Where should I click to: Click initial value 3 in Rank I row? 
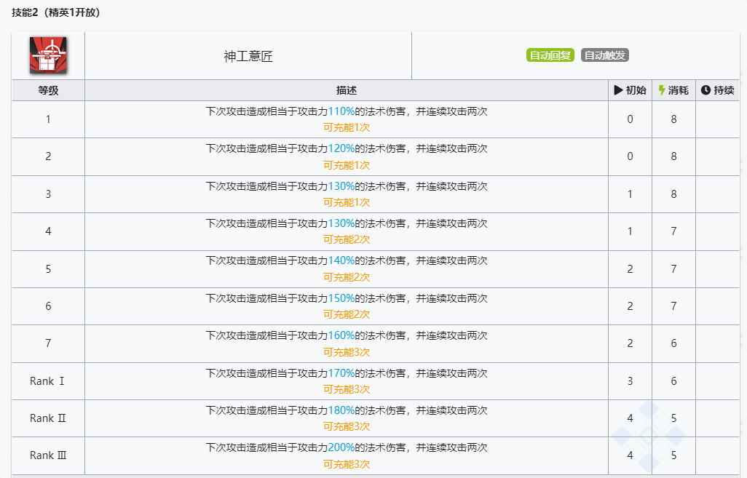pos(630,381)
